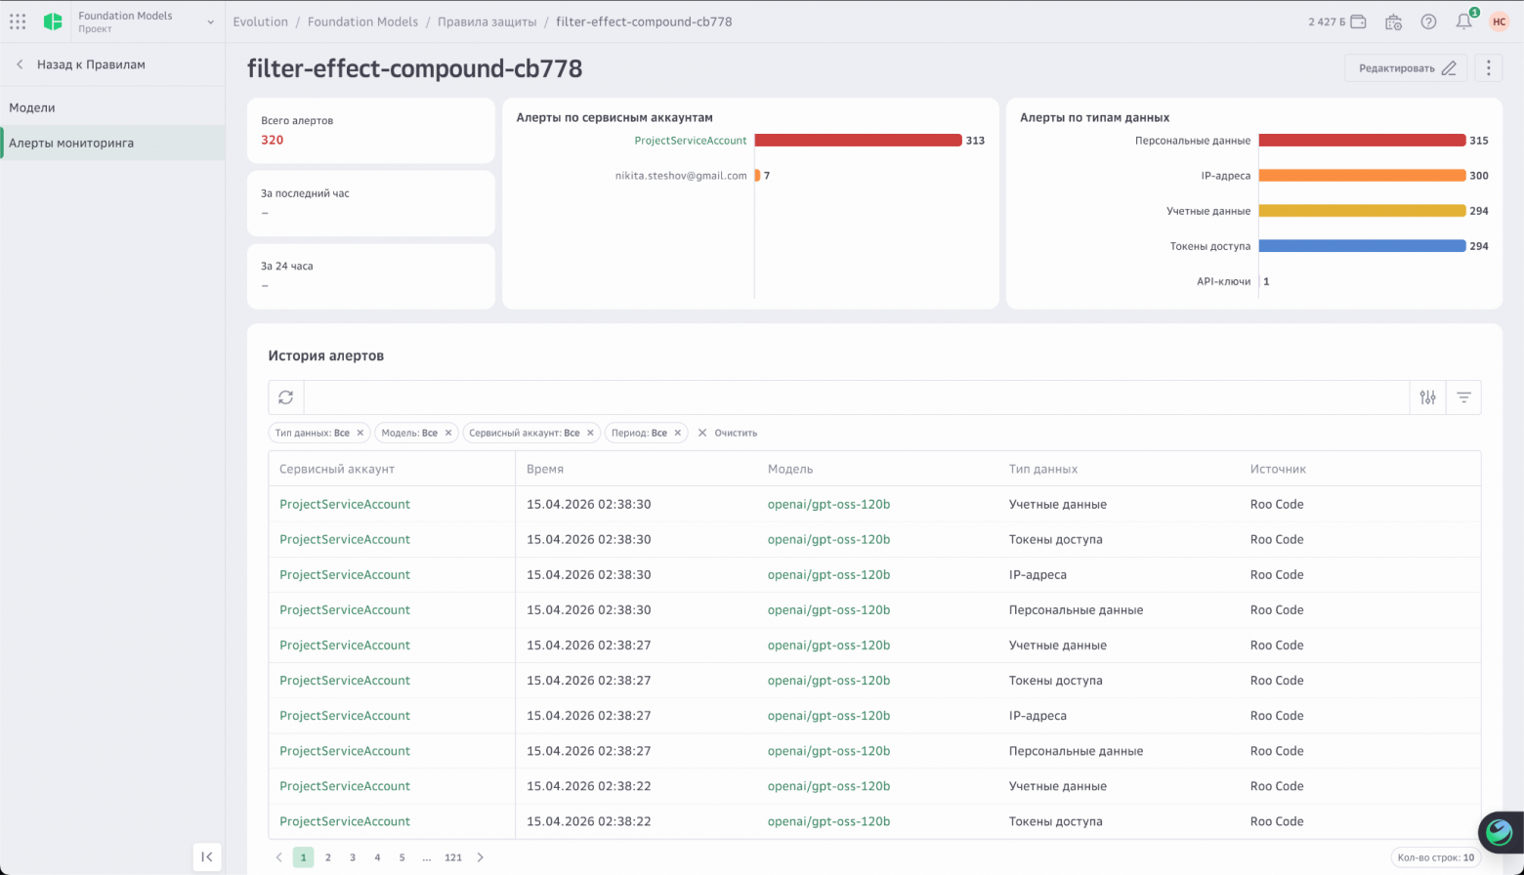Image resolution: width=1524 pixels, height=875 pixels.
Task: Remove the 'Тип данных: Все' filter chip
Action: pyautogui.click(x=360, y=433)
